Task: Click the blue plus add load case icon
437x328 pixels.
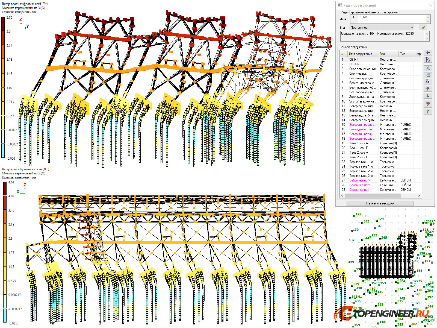Action: coord(428,53)
